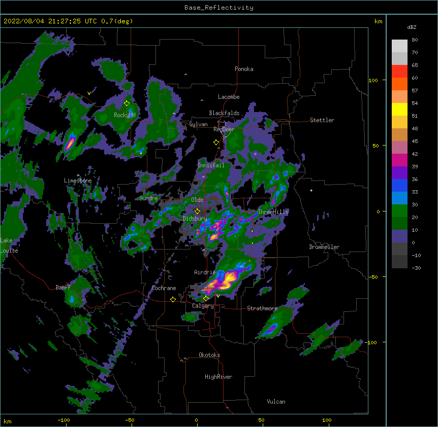Click the slate-blue swatch between 10 and 0
The height and width of the screenshot is (427, 438).
coord(399,236)
